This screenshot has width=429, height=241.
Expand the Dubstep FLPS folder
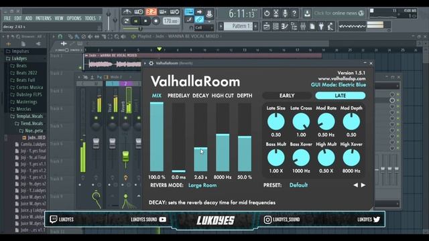click(x=26, y=94)
